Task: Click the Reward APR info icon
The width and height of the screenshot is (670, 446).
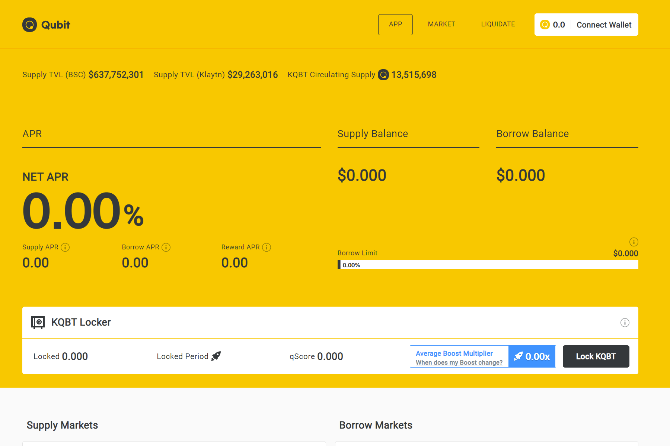Action: click(267, 248)
